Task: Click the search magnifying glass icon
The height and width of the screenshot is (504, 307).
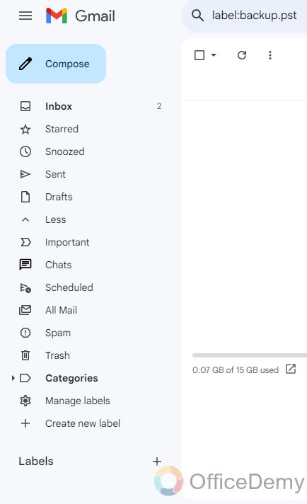Action: point(197,16)
